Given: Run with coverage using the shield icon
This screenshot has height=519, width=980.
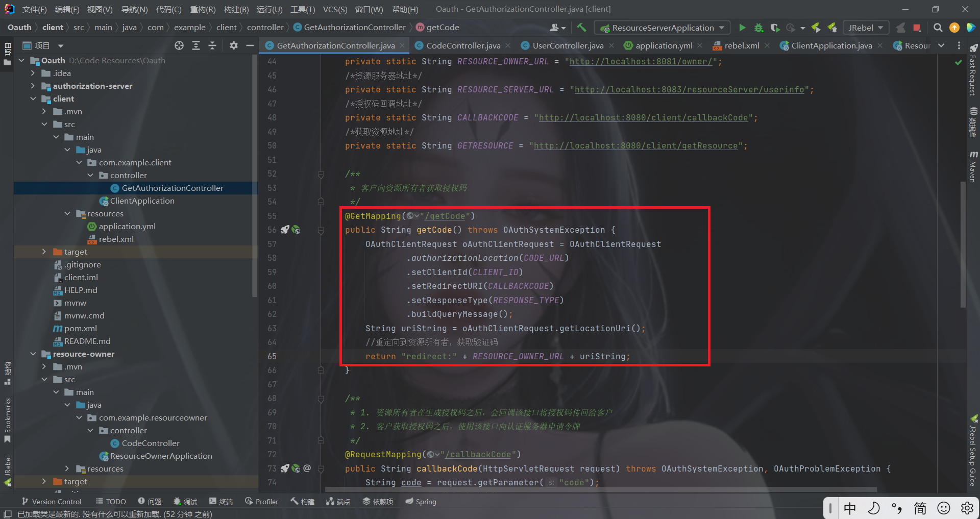Looking at the screenshot, I should [x=775, y=28].
